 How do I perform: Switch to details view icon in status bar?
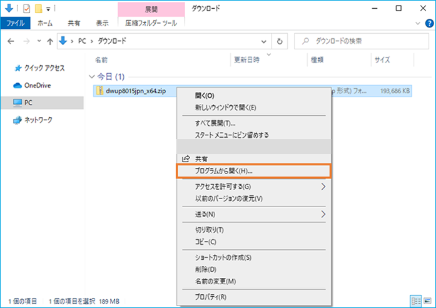coord(416,301)
